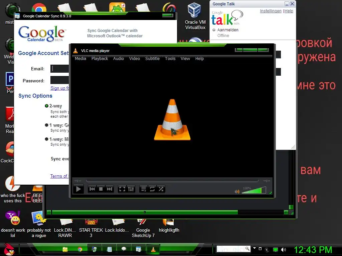This screenshot has height=256, width=342.
Task: Switch to the notepad taskbar button
Action: click(x=109, y=249)
